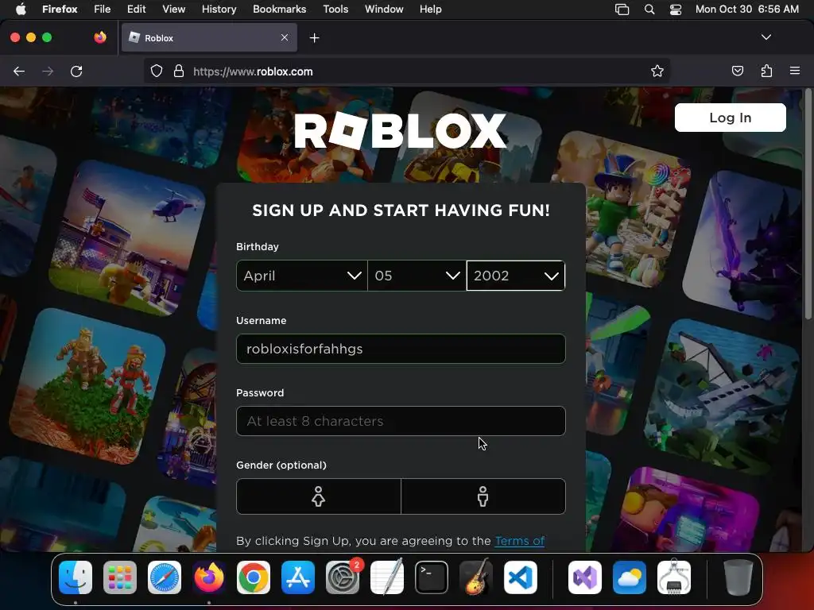
Task: Click the page vertical scrollbar
Action: pyautogui.click(x=808, y=204)
